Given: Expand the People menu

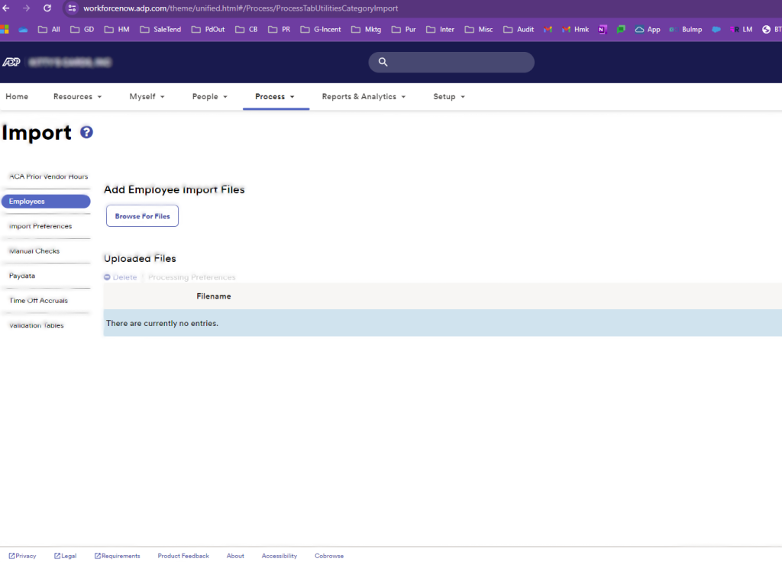Looking at the screenshot, I should pyautogui.click(x=210, y=96).
